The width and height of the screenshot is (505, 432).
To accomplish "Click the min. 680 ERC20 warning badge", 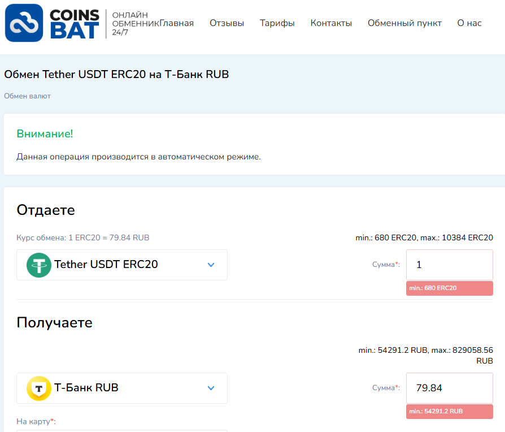I will click(449, 288).
